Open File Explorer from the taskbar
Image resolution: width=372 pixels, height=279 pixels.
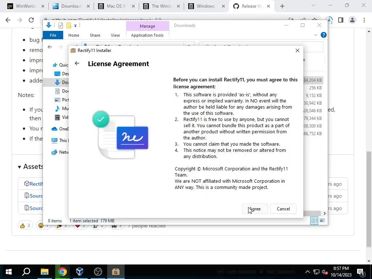44,272
